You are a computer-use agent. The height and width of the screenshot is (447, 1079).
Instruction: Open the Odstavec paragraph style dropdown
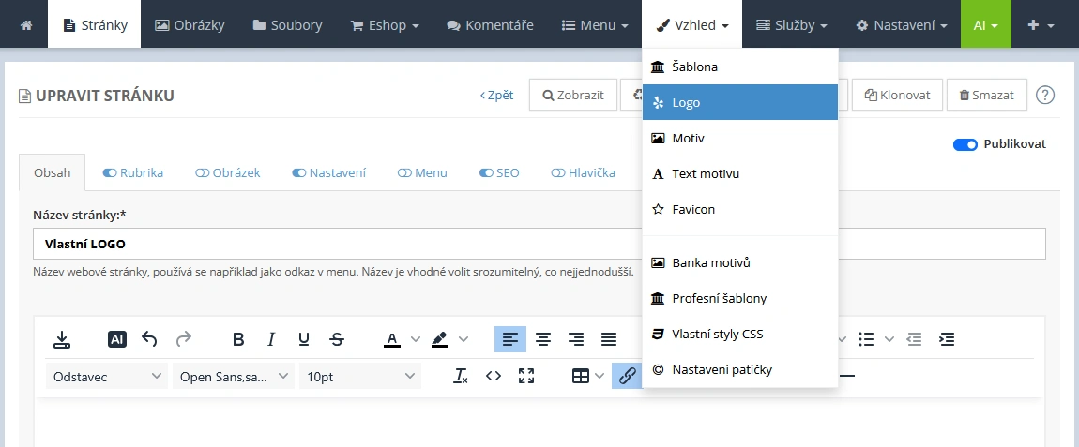tap(107, 376)
